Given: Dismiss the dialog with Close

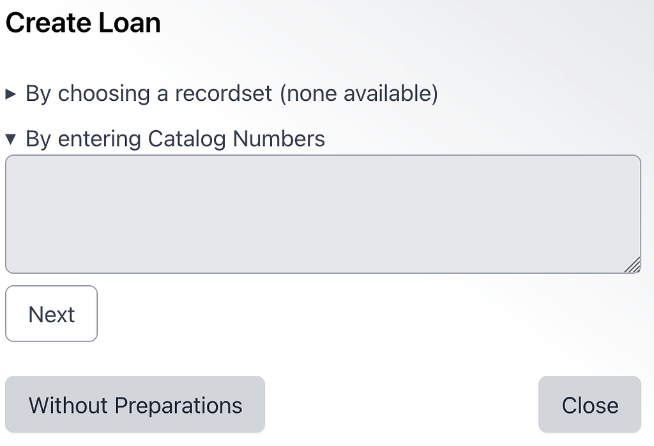Looking at the screenshot, I should [589, 404].
